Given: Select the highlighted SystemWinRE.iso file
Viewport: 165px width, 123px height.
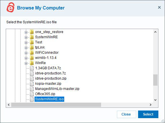Looking at the screenshot, I should coord(49,99).
